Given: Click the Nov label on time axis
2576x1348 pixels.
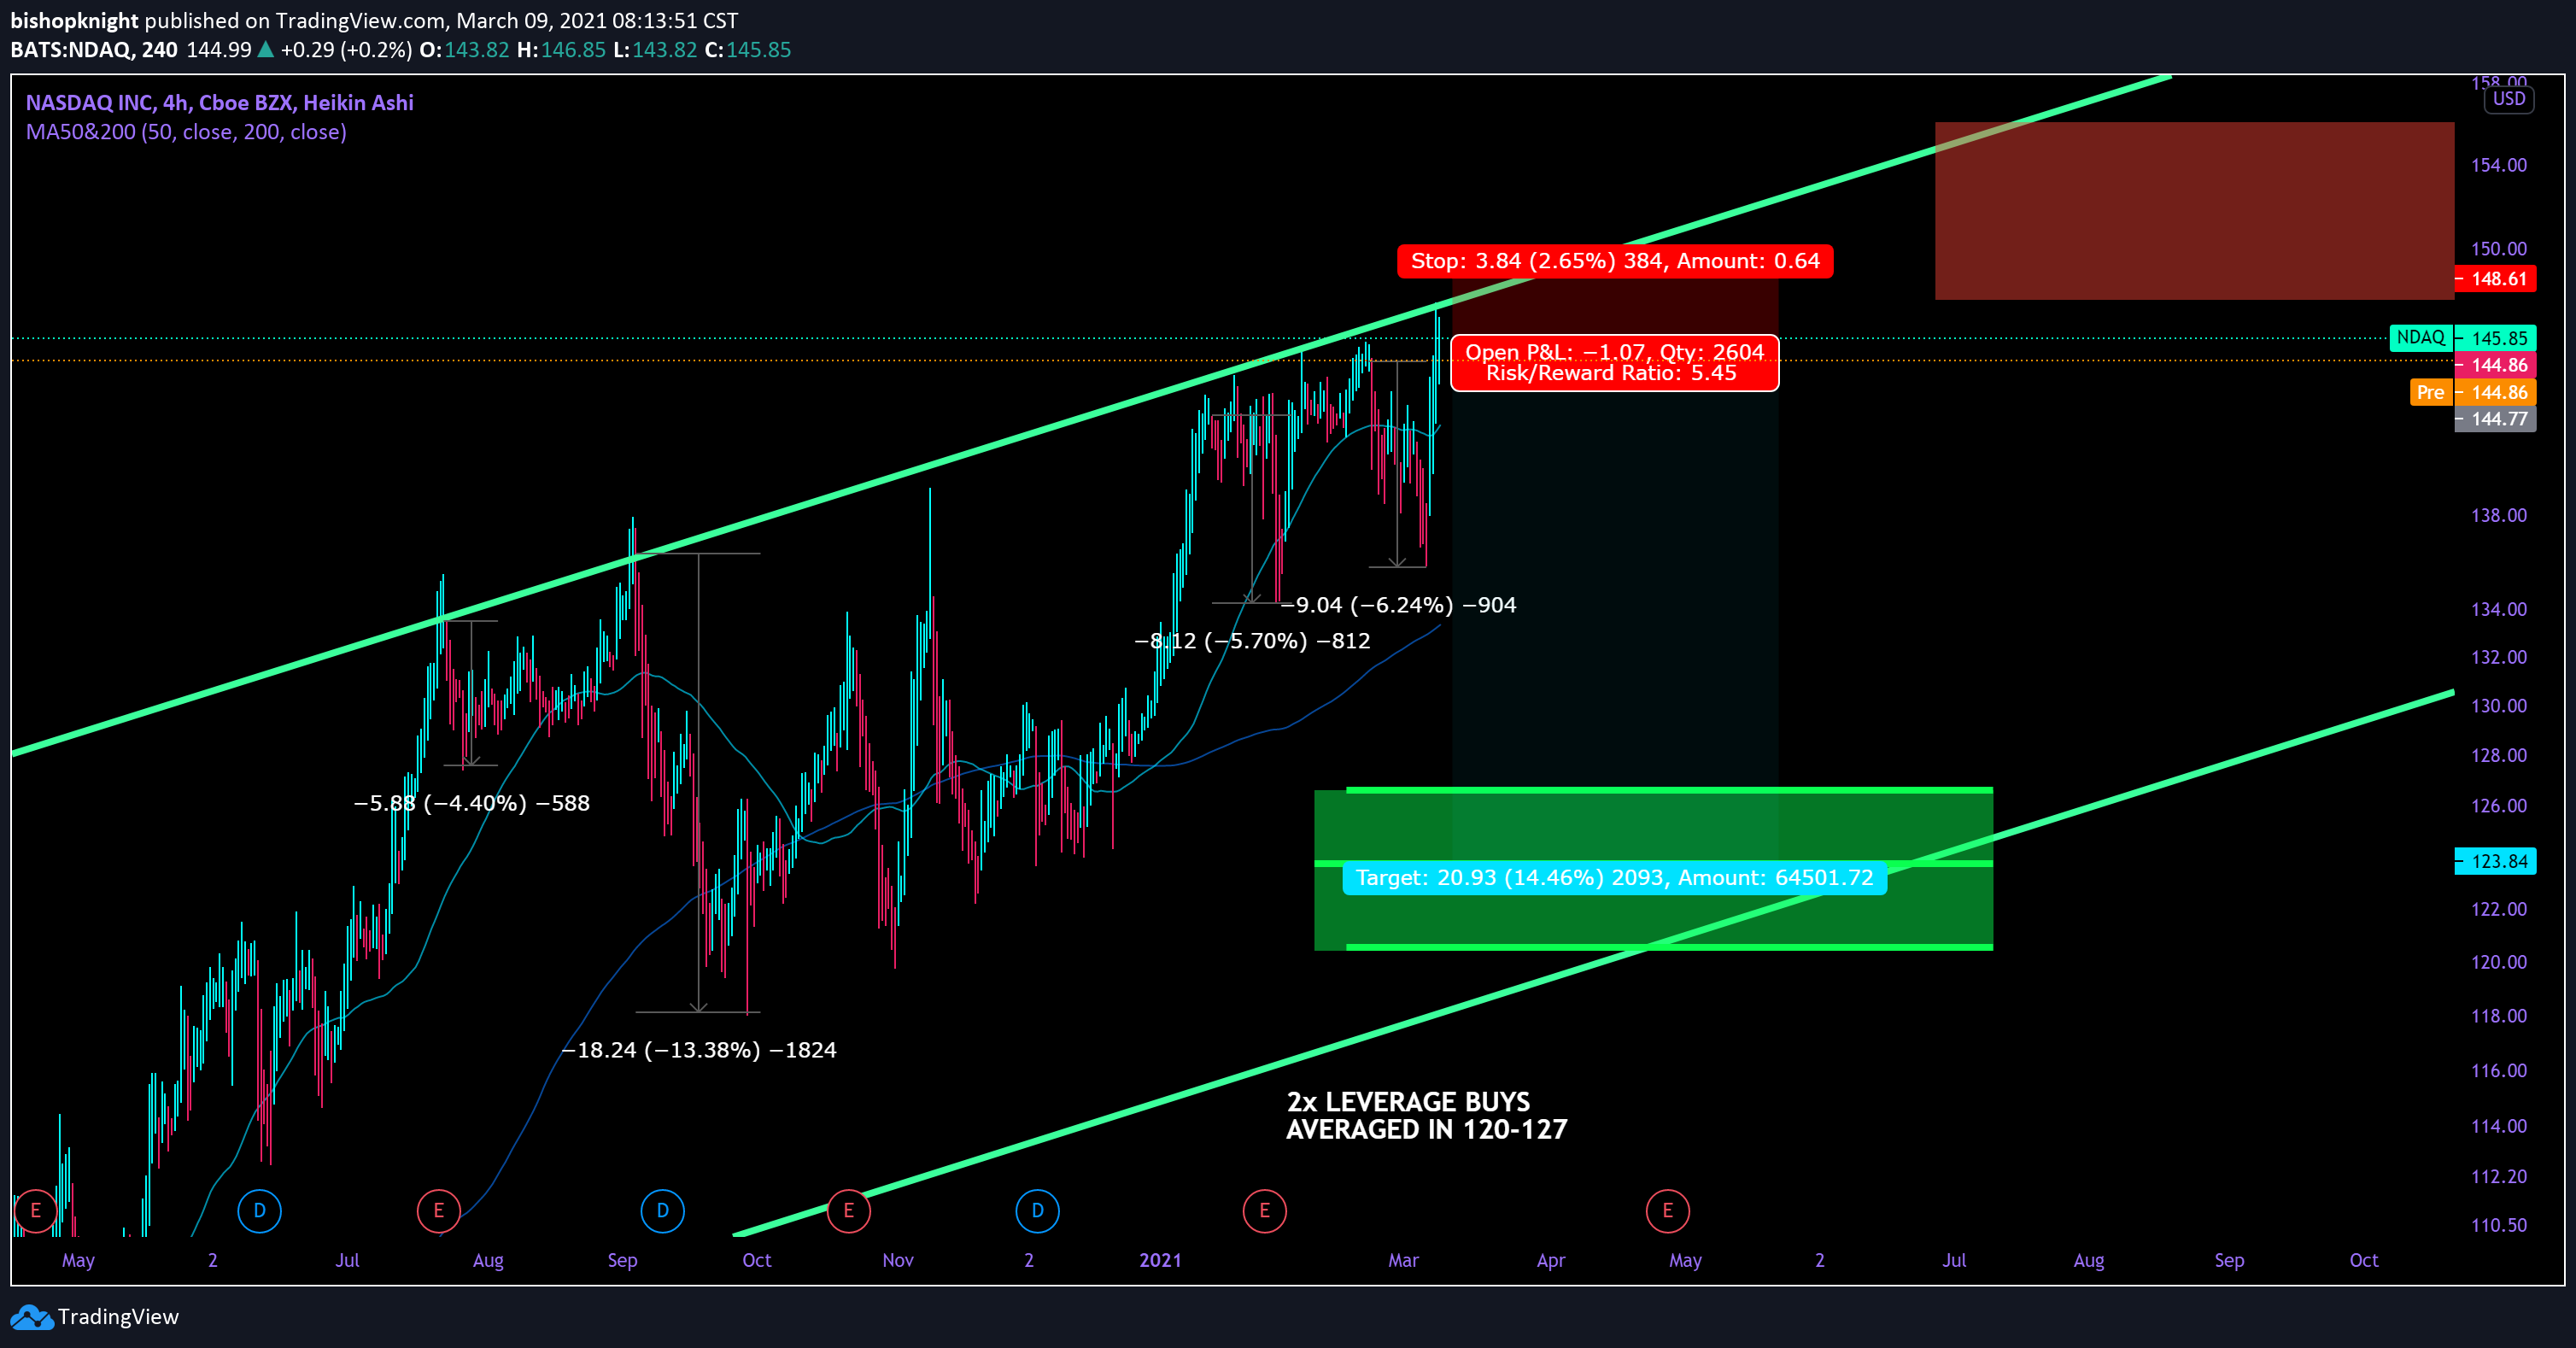Looking at the screenshot, I should 898,1260.
